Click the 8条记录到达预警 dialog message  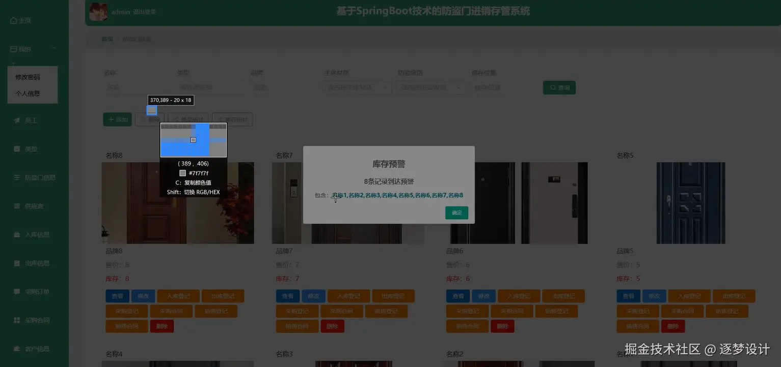389,181
